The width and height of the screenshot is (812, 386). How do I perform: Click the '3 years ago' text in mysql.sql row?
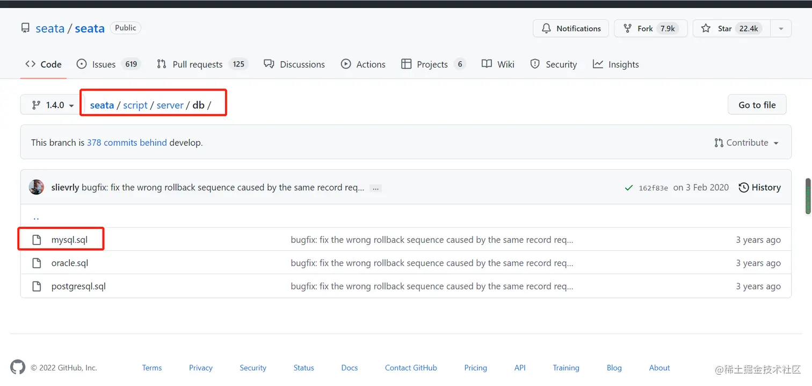click(x=758, y=240)
